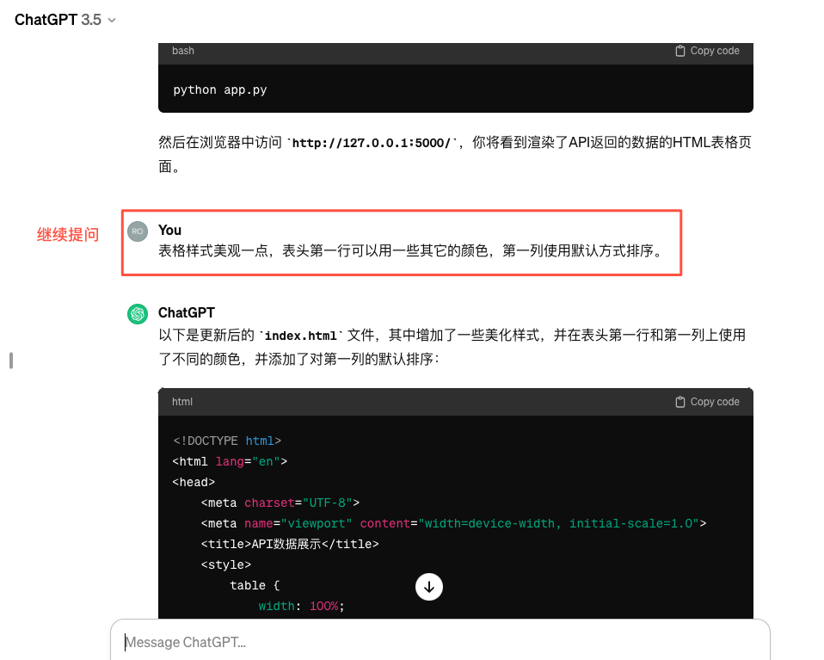Screen dimensions: 824x660
Task: Click the Copy code button for the bash snippet
Action: [x=707, y=51]
